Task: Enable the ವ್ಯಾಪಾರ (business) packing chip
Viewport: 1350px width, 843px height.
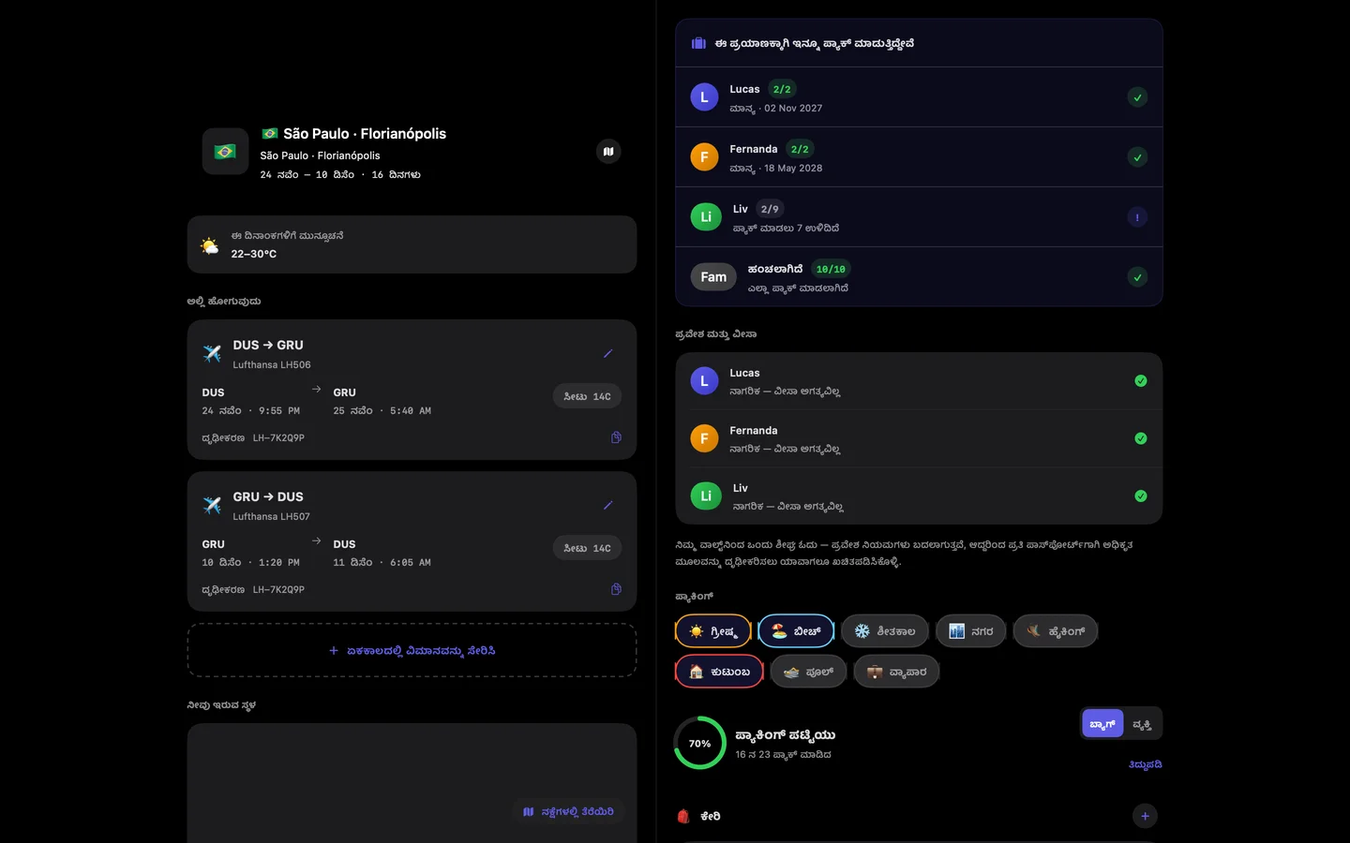Action: (896, 672)
